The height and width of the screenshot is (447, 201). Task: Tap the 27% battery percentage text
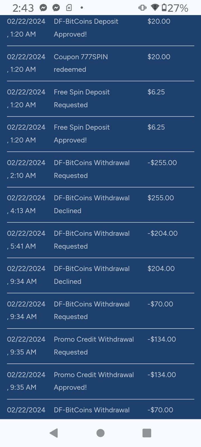(178, 8)
